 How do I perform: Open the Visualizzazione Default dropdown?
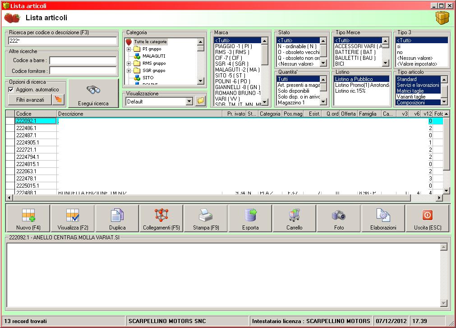coord(189,101)
